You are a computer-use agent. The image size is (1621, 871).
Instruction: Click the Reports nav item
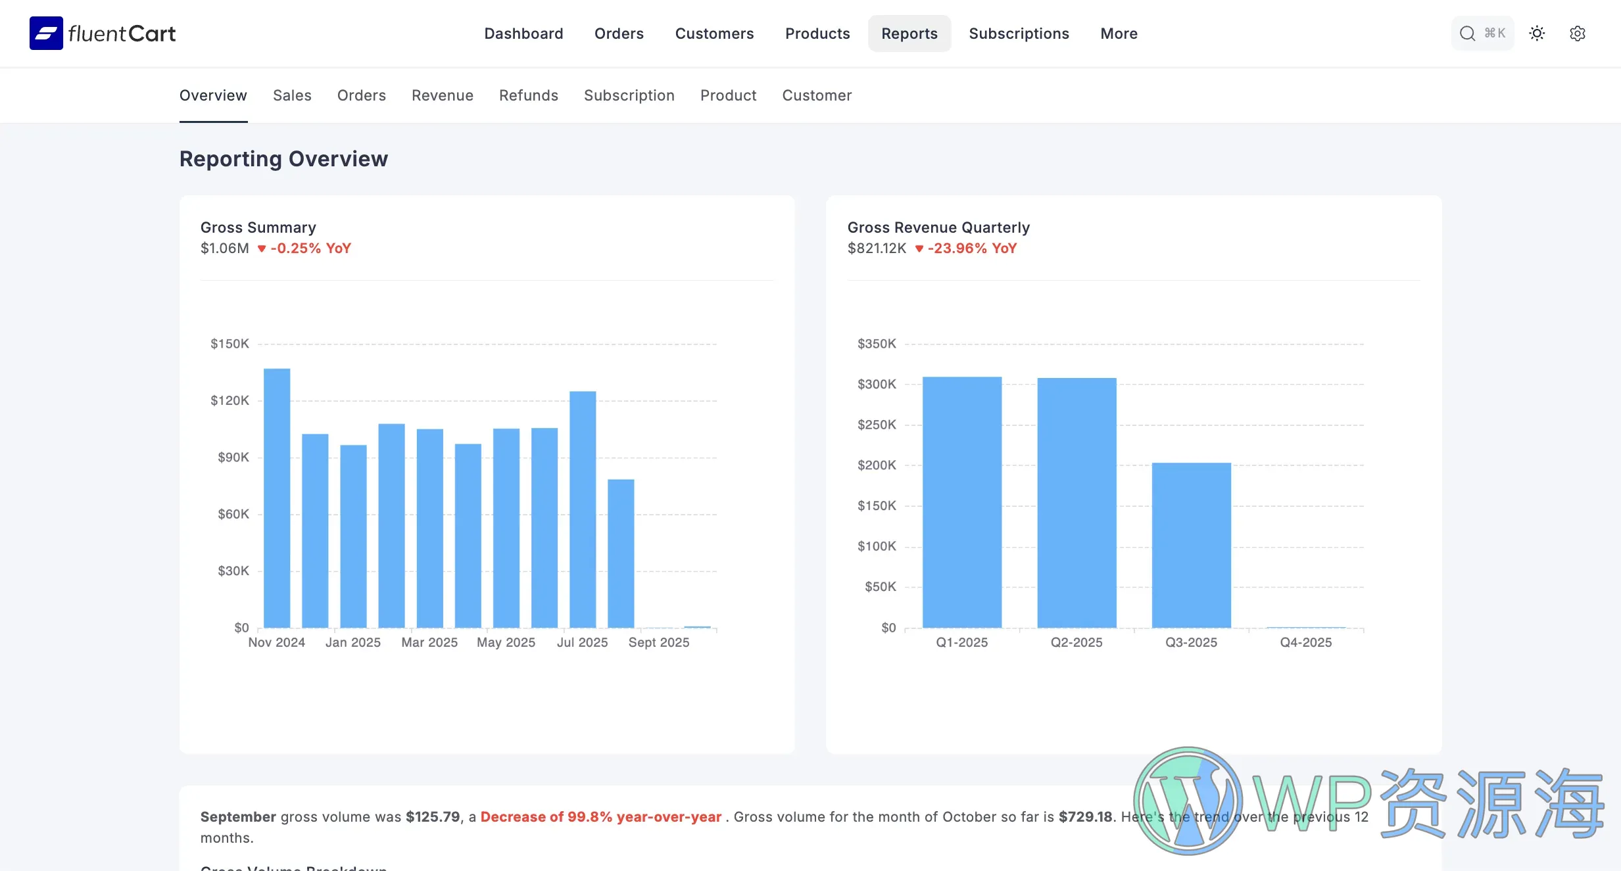point(909,33)
